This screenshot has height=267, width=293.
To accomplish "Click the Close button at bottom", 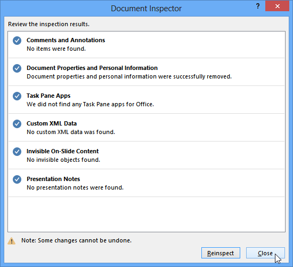I will tap(265, 253).
